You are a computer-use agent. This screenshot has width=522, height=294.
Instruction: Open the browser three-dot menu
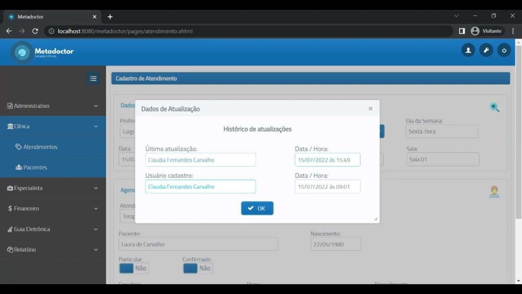513,31
